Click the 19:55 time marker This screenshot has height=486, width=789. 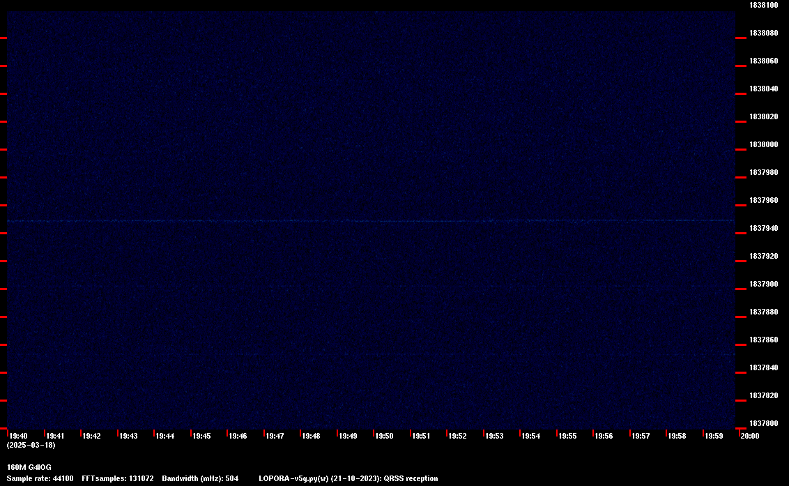coord(567,436)
